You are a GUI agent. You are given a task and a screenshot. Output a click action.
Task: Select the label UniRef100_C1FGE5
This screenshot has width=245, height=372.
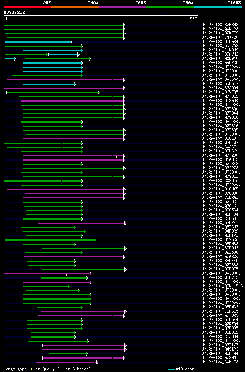pyautogui.click(x=220, y=311)
